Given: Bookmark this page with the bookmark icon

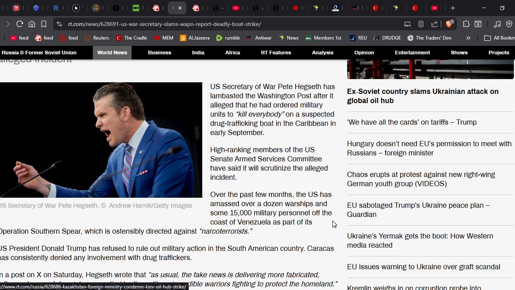Looking at the screenshot, I should point(44,24).
